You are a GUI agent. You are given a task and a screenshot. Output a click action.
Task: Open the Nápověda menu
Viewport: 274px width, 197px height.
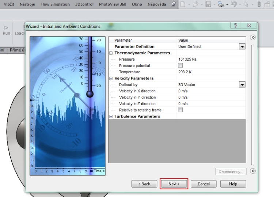pyautogui.click(x=157, y=4)
